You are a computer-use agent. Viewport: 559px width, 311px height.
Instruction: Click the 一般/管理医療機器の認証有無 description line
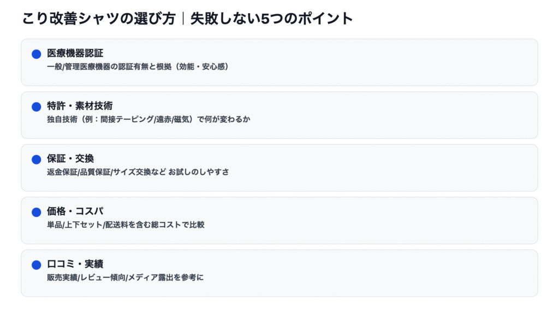138,66
